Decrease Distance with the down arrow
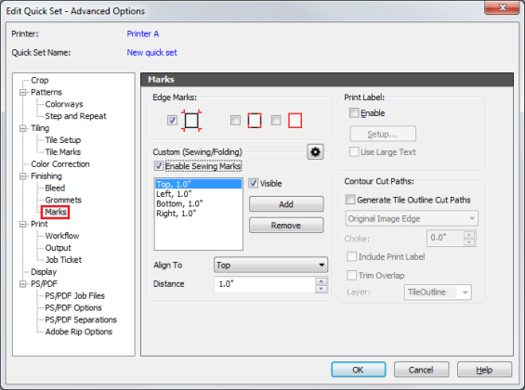 pos(322,289)
